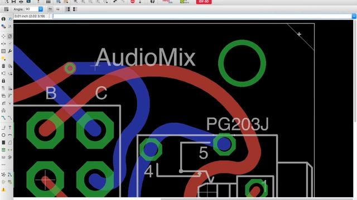Select the yellow Paste tool
357x200 pixels.
(3, 58)
